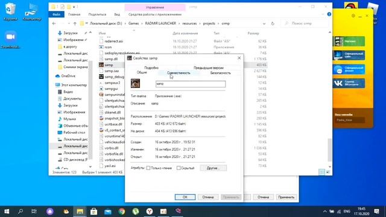Open Task View on the taskbar
This screenshot has width=386, height=217.
(x=34, y=212)
